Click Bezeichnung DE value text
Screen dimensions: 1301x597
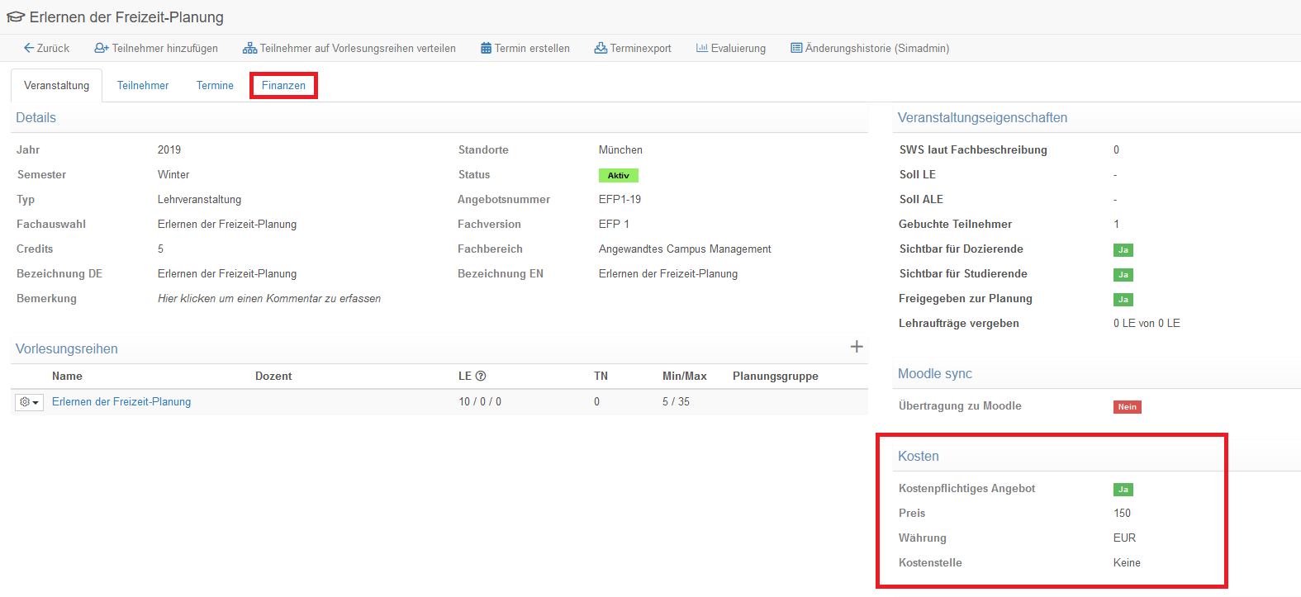[227, 273]
